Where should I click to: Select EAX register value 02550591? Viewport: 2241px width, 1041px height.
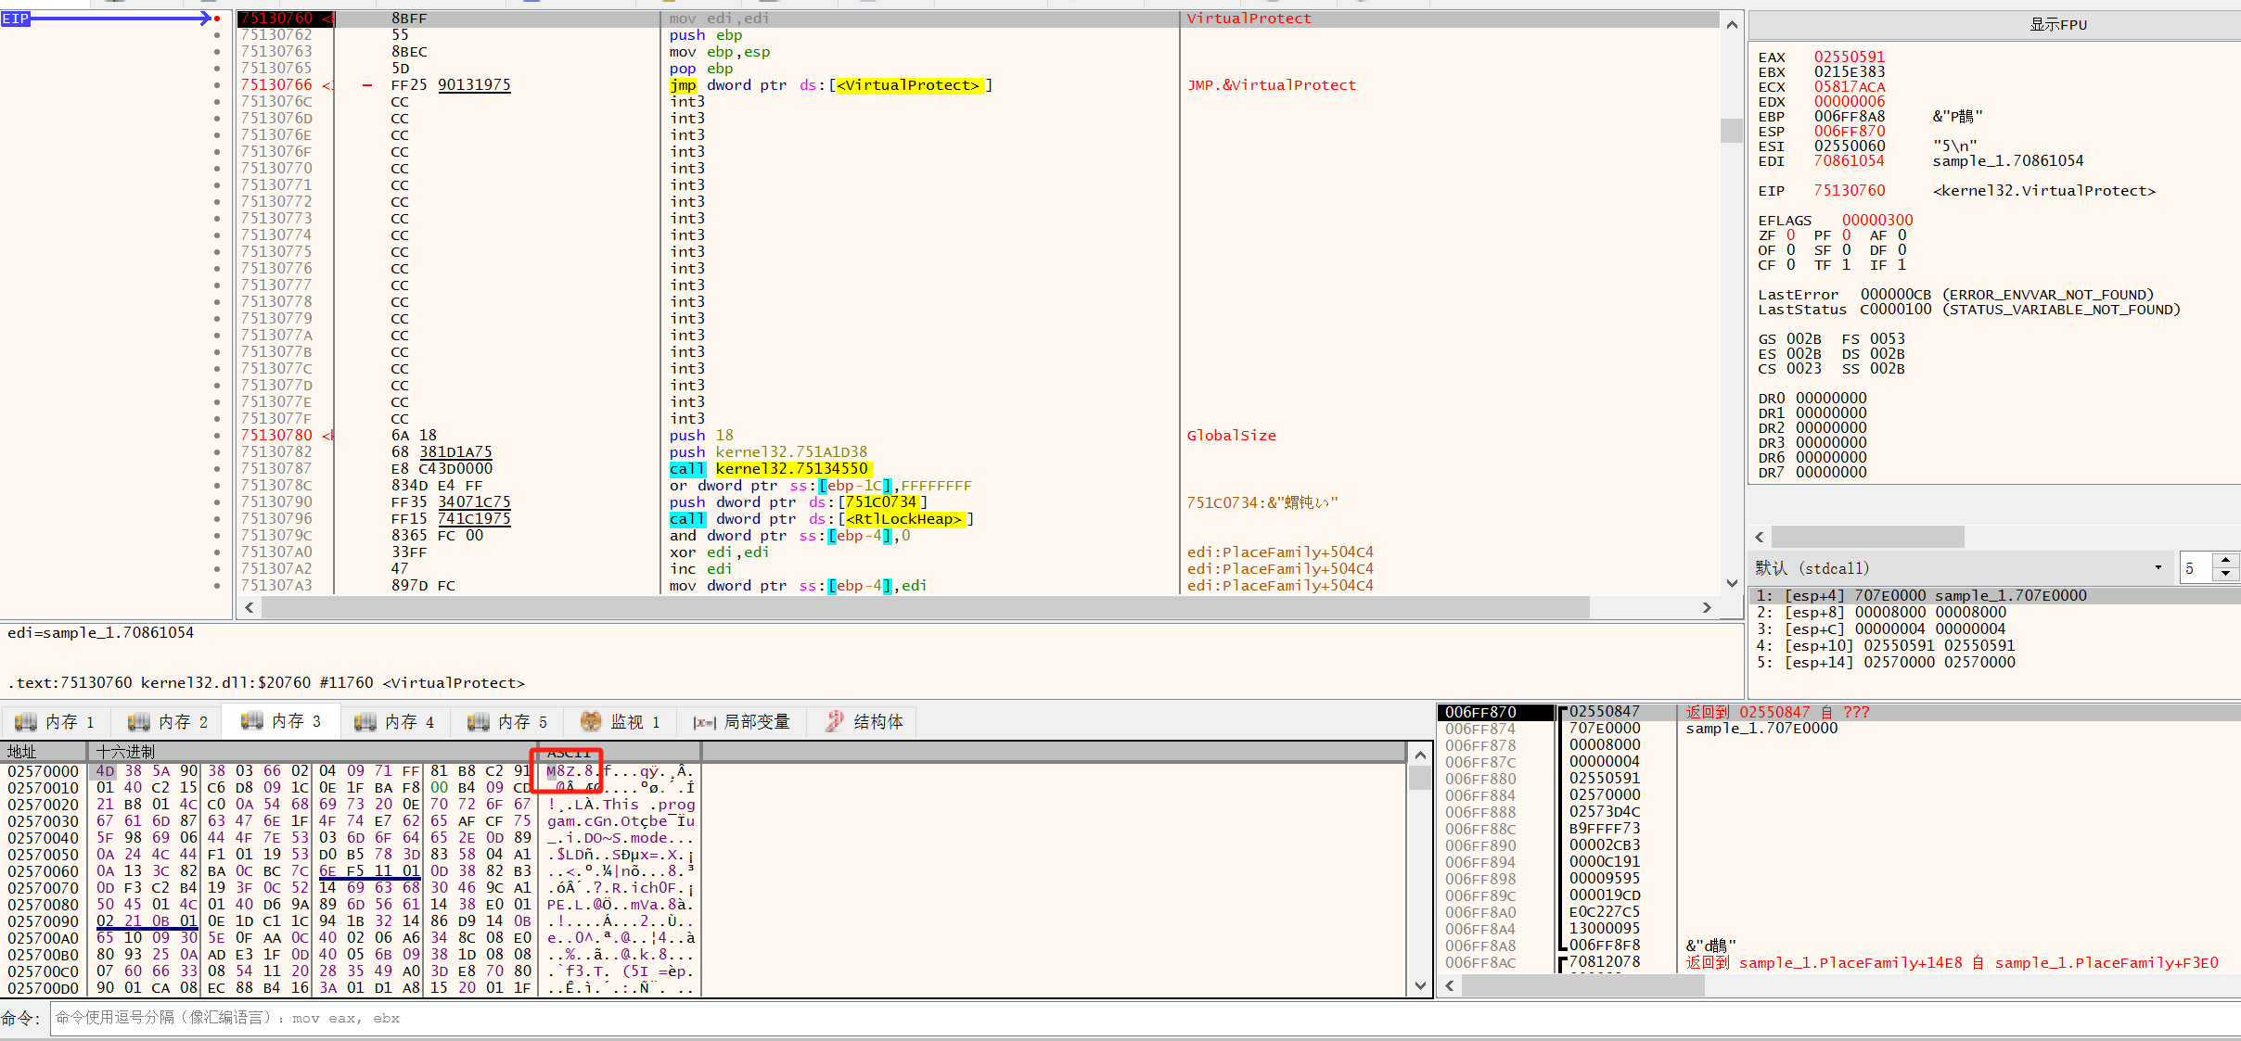tap(1850, 57)
